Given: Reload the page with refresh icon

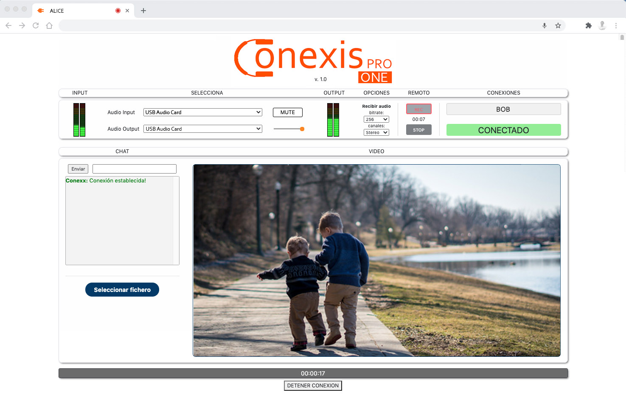Looking at the screenshot, I should click(x=36, y=25).
